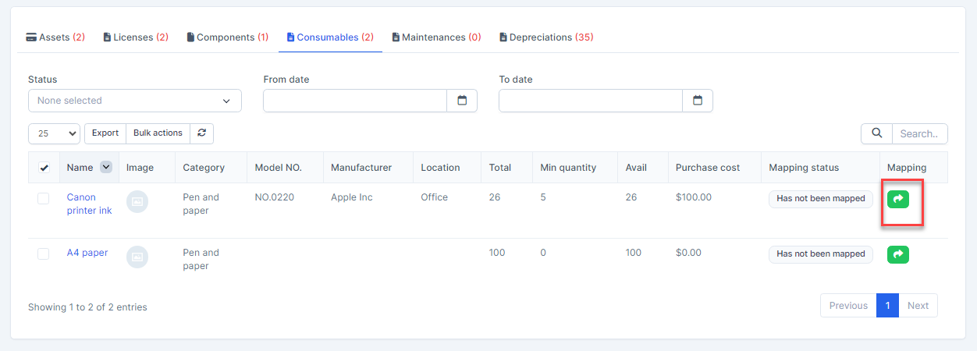Click the refresh table icon
977x351 pixels.
(x=201, y=133)
